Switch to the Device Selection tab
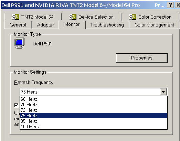180x141 pixels. click(x=92, y=17)
